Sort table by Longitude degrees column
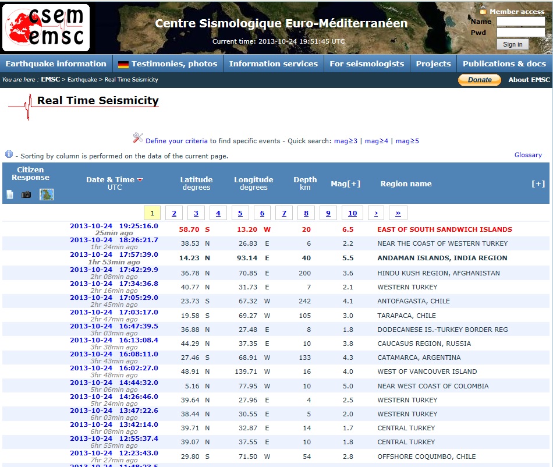This screenshot has height=467, width=553. click(x=254, y=183)
